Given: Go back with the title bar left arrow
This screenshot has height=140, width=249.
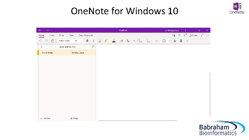Looking at the screenshot, I should coord(40,30).
